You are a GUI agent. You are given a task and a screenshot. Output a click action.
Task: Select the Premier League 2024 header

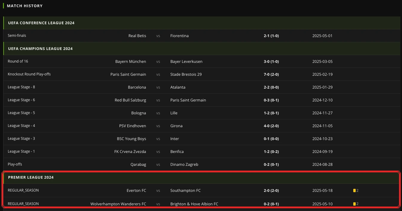coord(202,177)
